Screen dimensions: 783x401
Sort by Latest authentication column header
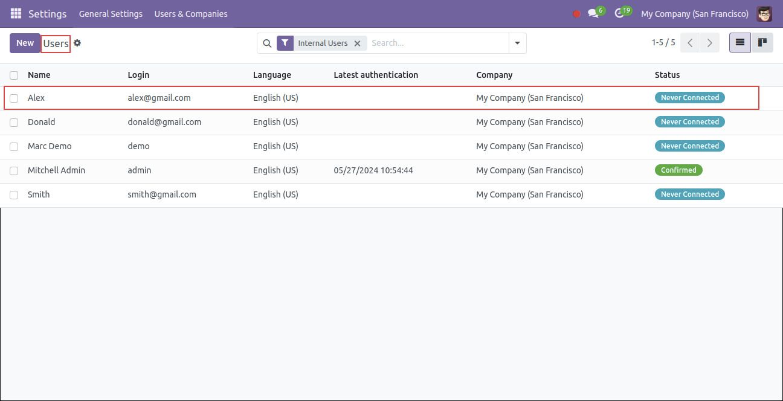click(376, 75)
